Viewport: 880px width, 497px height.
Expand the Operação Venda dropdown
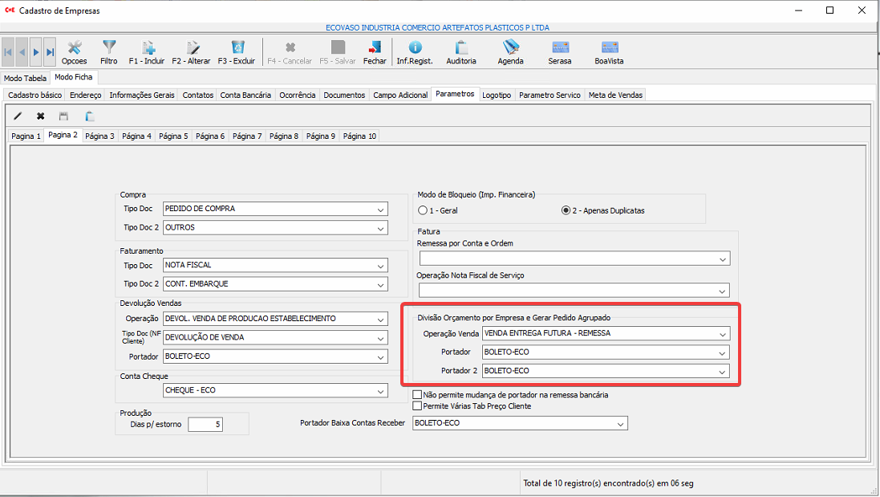(723, 334)
